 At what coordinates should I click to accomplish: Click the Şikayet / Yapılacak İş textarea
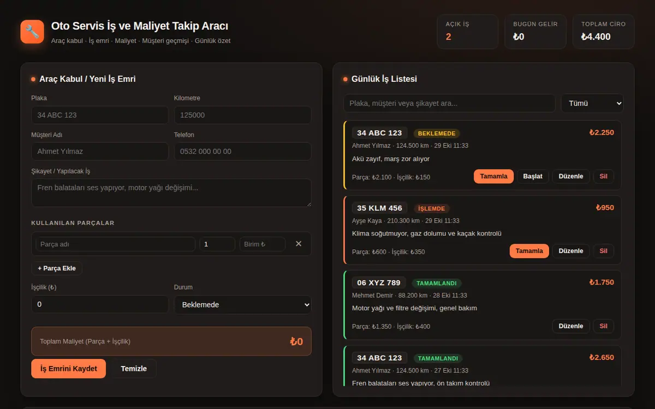(x=171, y=193)
